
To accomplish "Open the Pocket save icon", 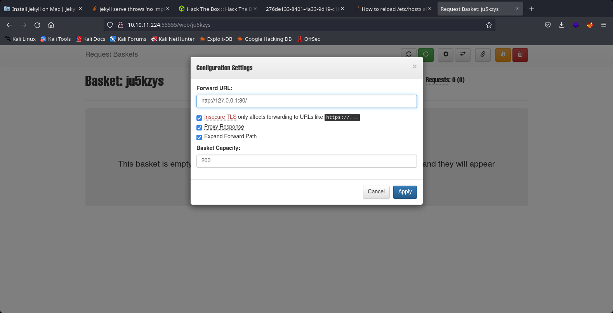I will [547, 25].
